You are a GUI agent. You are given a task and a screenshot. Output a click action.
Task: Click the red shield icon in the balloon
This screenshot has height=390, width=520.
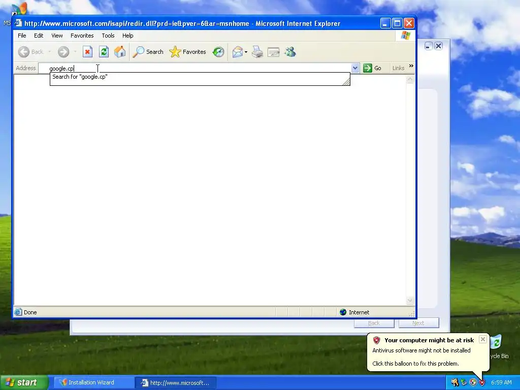tap(376, 340)
